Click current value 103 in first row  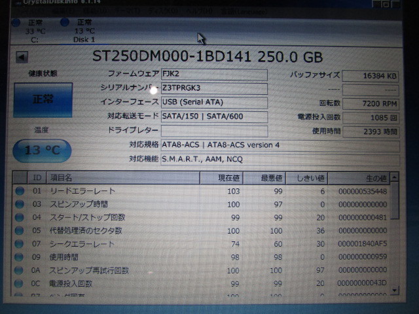(233, 191)
